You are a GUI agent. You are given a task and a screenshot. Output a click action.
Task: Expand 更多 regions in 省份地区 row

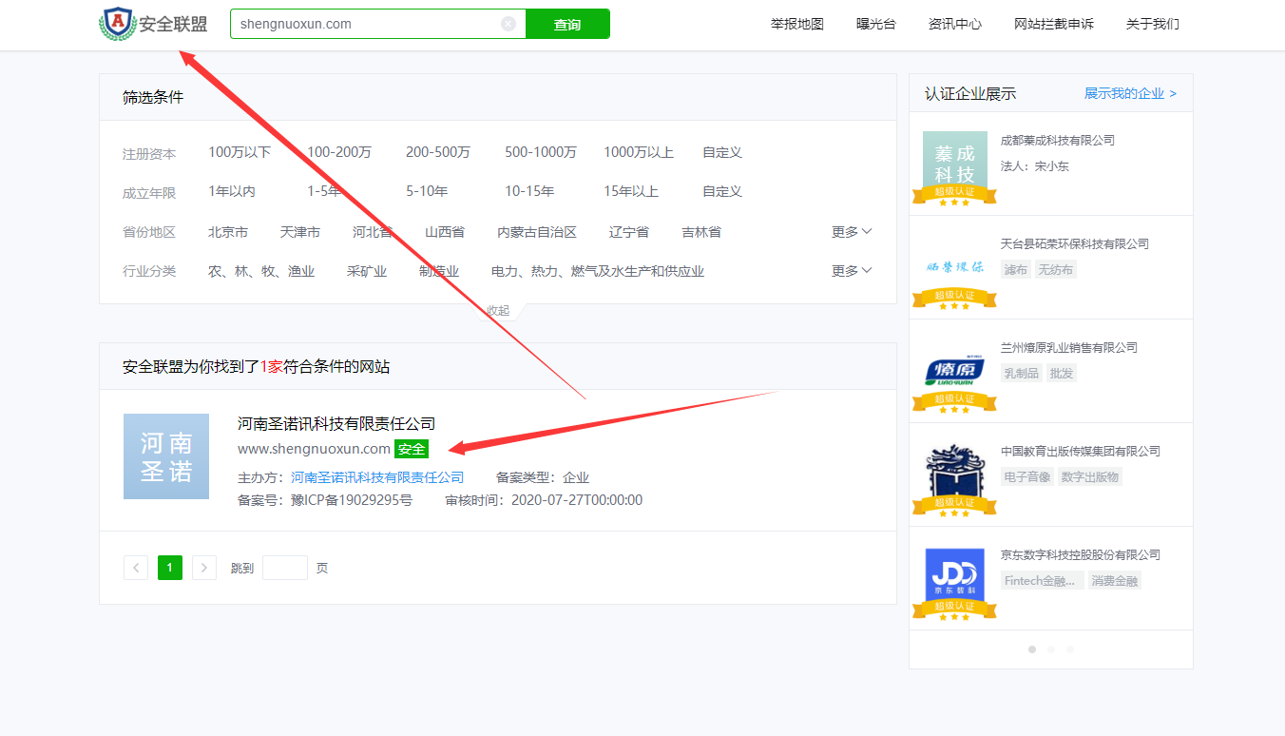pyautogui.click(x=852, y=232)
